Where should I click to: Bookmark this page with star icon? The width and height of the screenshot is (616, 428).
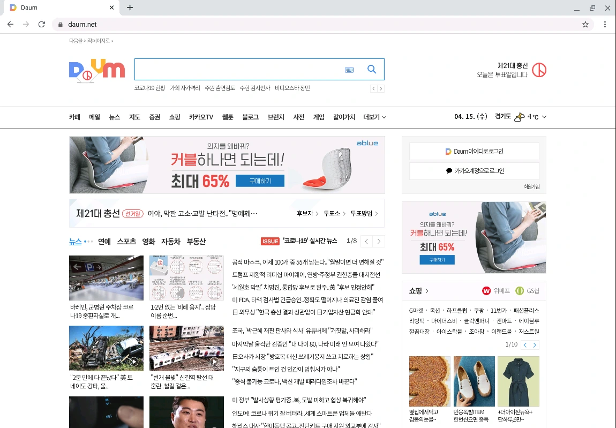[585, 24]
